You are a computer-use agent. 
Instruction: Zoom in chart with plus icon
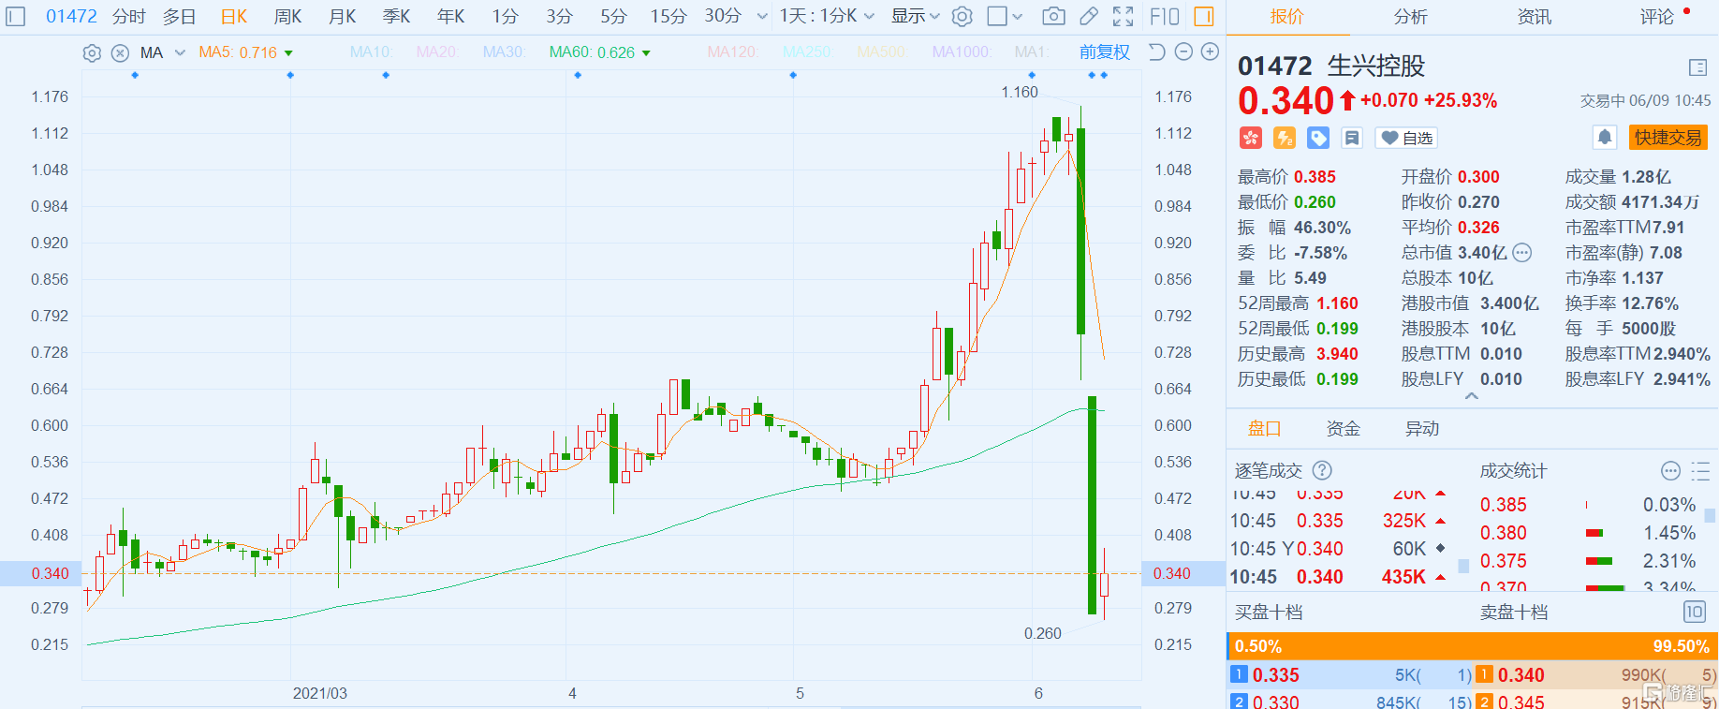click(1210, 52)
